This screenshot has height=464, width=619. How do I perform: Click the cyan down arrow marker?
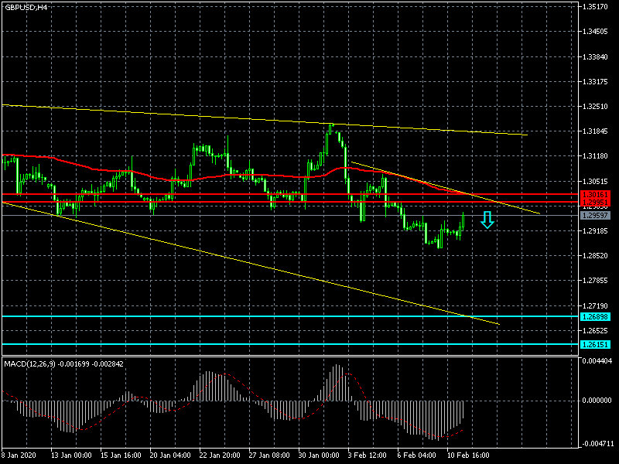point(487,221)
